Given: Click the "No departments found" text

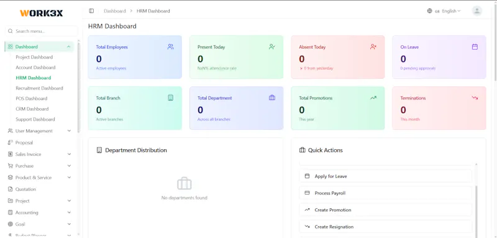Looking at the screenshot, I should click(x=184, y=198).
